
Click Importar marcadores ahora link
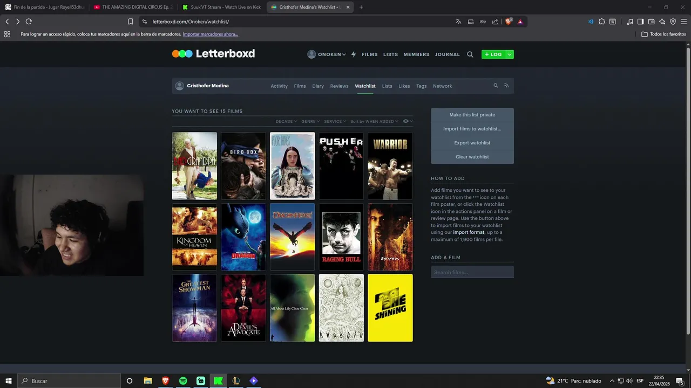tap(211, 34)
